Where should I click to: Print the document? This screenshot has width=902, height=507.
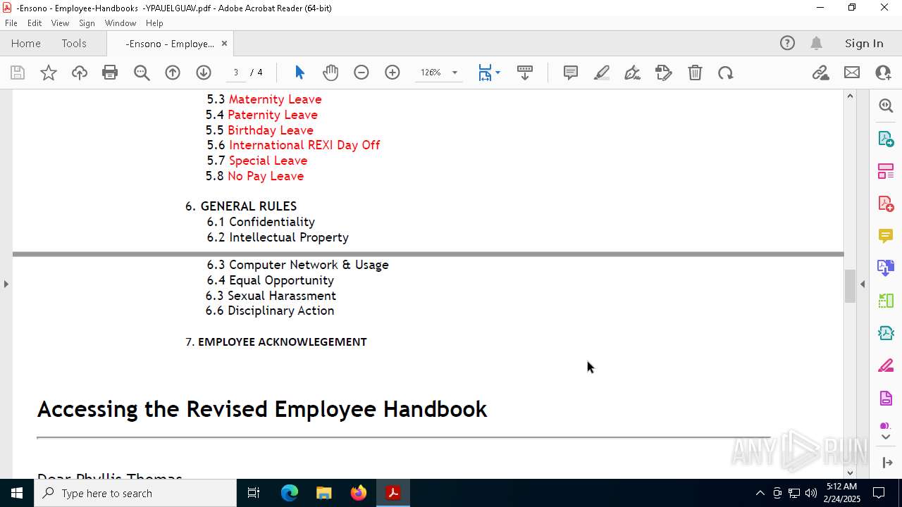click(110, 73)
